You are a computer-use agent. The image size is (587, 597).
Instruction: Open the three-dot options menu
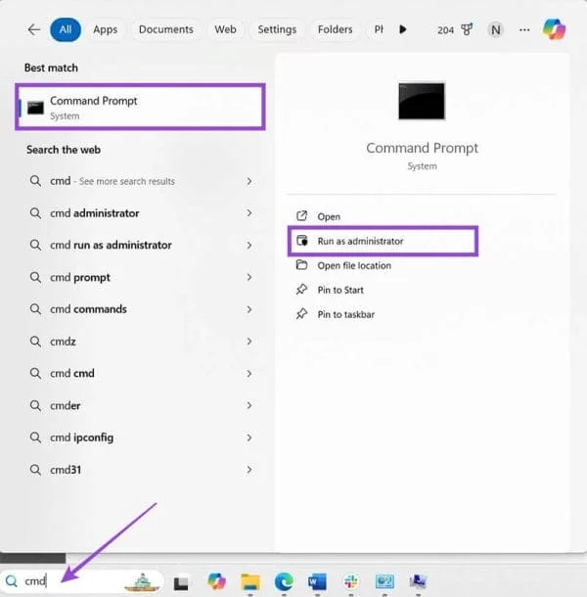coord(524,29)
